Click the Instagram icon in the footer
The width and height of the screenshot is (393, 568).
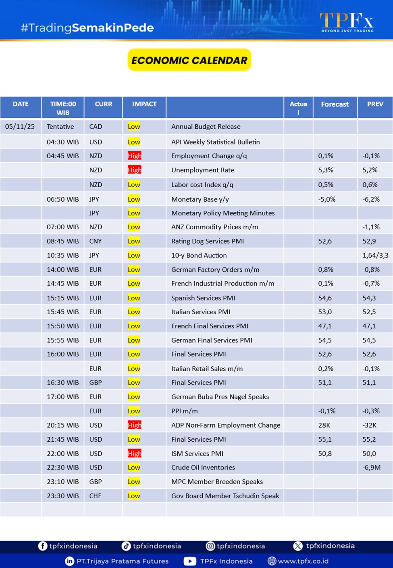[x=210, y=546]
